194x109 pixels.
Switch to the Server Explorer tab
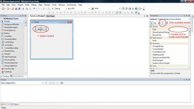[x=17, y=76]
